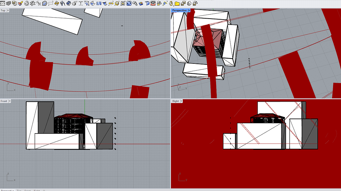Select the gray solid box tool icon
The height and width of the screenshot is (191, 341).
(8, 3)
